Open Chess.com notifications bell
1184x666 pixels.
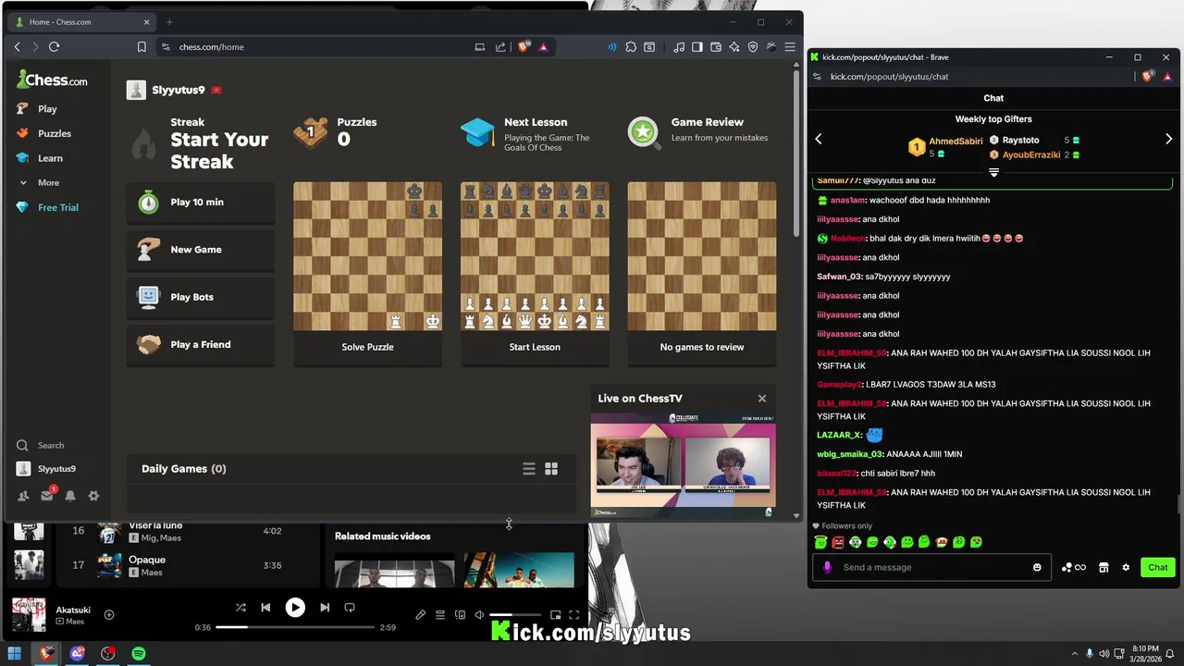tap(70, 496)
